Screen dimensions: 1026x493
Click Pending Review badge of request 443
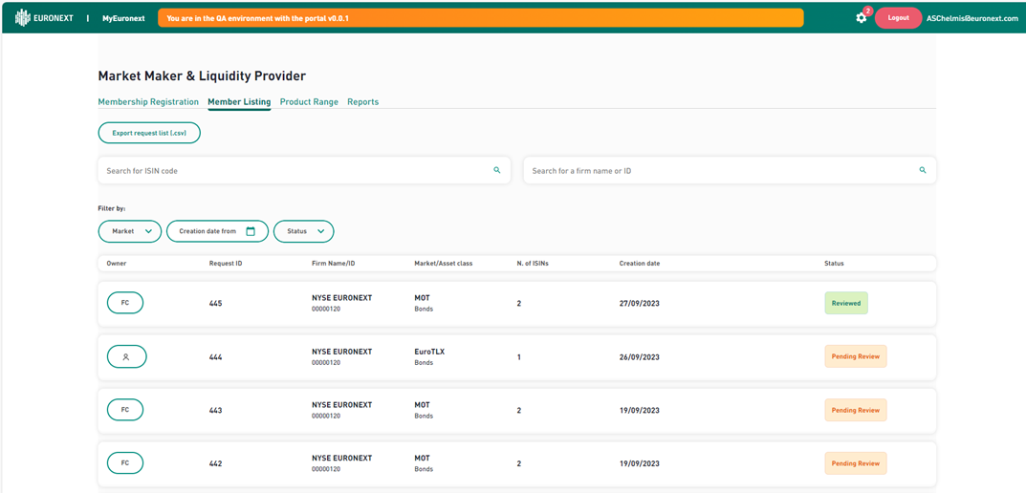pyautogui.click(x=855, y=410)
